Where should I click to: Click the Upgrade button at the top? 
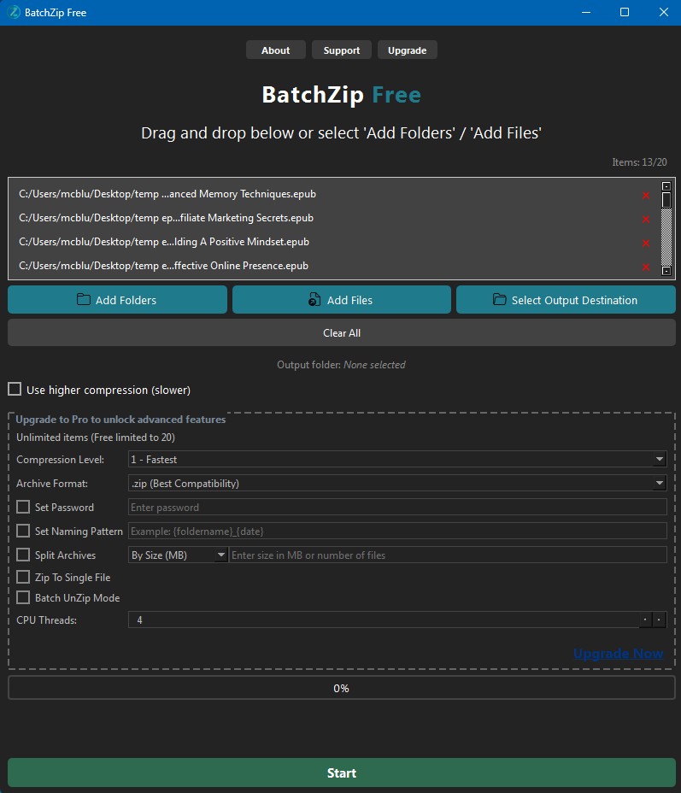(407, 50)
